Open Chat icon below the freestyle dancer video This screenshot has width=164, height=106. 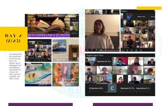tap(92, 50)
